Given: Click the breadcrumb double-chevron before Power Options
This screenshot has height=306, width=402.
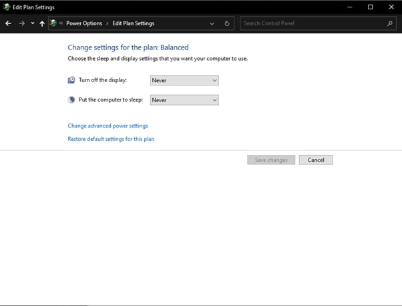Looking at the screenshot, I should click(61, 23).
